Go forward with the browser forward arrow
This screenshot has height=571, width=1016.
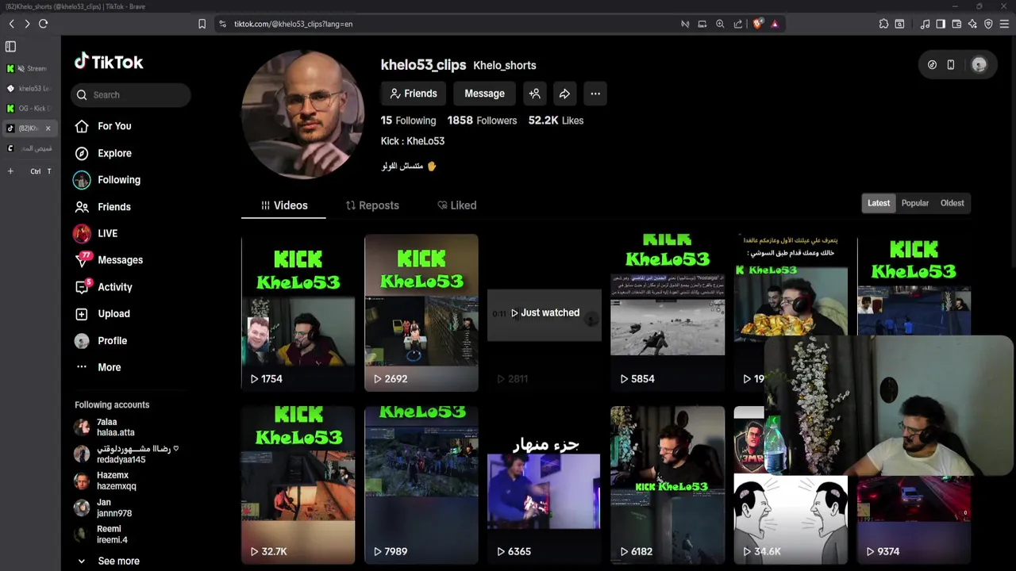(27, 24)
